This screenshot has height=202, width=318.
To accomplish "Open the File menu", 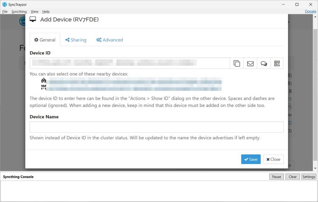I will (5, 12).
